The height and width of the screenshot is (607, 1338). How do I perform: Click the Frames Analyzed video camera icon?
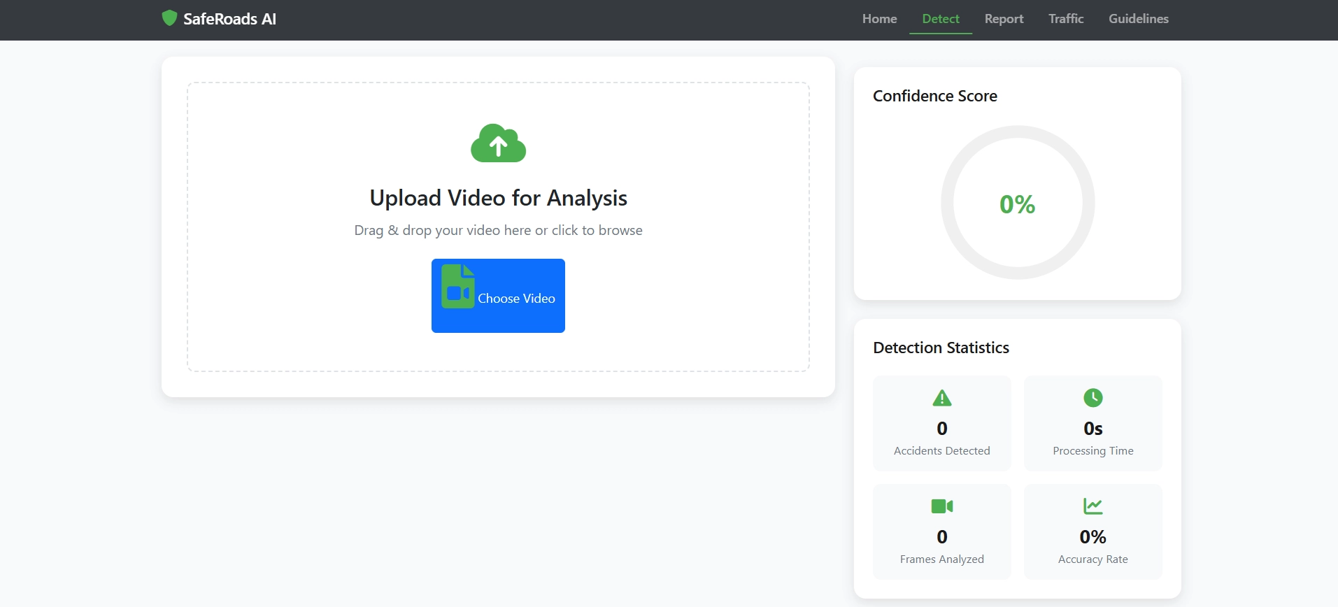click(x=942, y=506)
